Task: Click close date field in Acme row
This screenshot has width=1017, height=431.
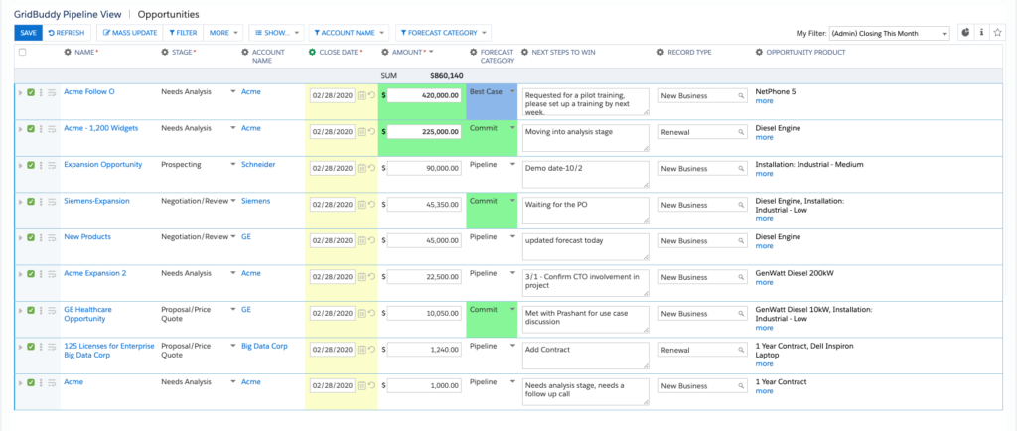Action: (333, 385)
